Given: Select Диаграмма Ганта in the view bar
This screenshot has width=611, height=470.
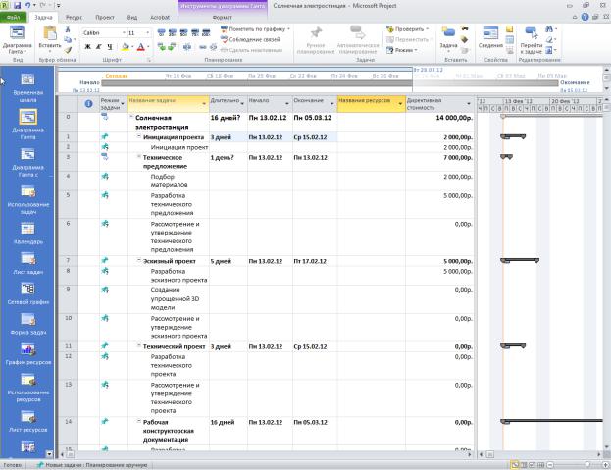Looking at the screenshot, I should tap(27, 125).
